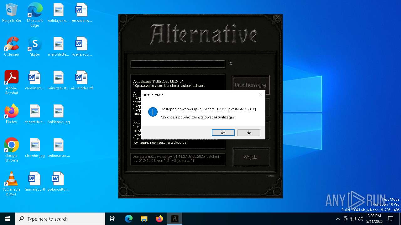This screenshot has height=225, width=401.
Task: Click the taskbar search box
Action: [x=60, y=219]
